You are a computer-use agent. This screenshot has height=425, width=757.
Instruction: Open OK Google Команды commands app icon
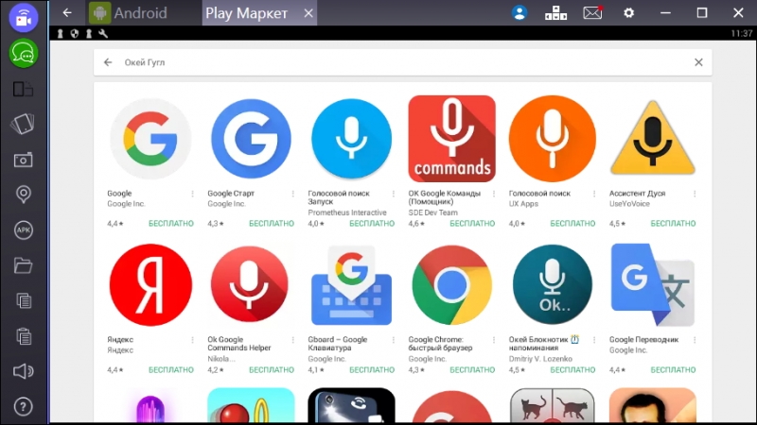pos(452,139)
